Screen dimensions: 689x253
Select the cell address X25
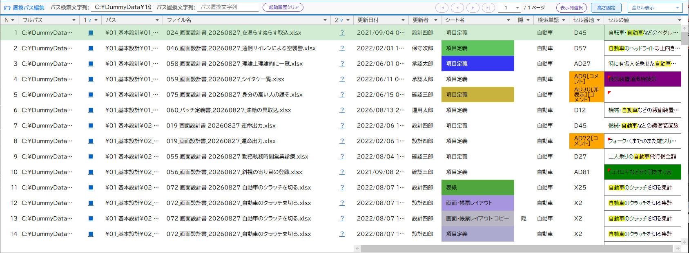[x=580, y=187]
